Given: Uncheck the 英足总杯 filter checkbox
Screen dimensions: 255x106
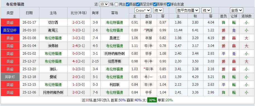Looking at the screenshot, I should 138,4.
